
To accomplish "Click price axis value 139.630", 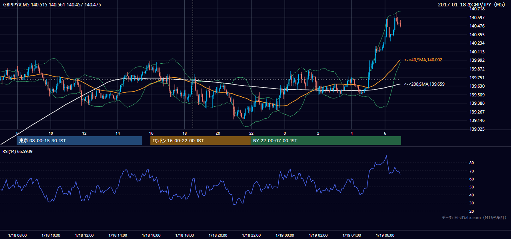I will tap(477, 86).
